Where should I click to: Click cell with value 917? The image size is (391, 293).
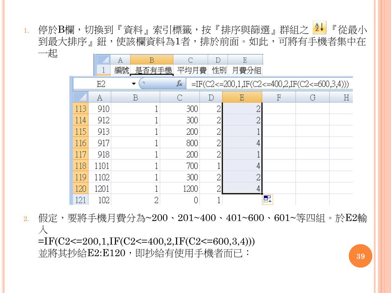[x=100, y=143]
